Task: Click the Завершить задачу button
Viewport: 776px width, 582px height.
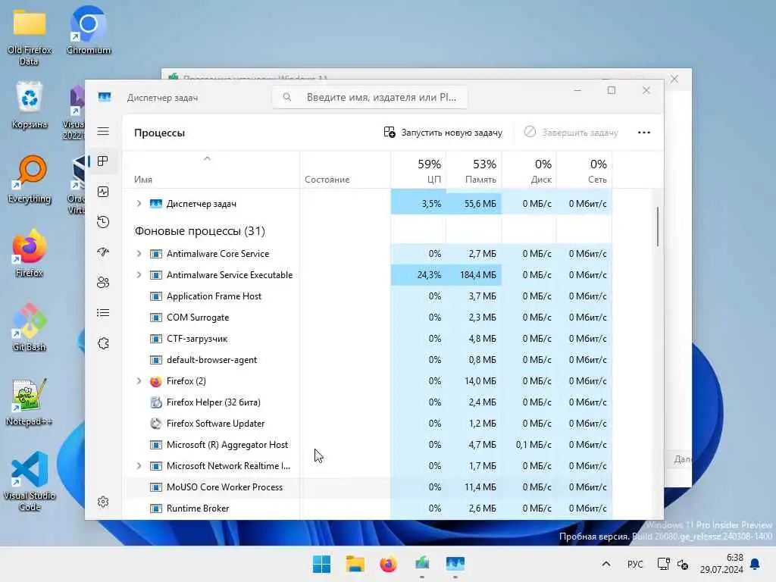Action: tap(571, 133)
